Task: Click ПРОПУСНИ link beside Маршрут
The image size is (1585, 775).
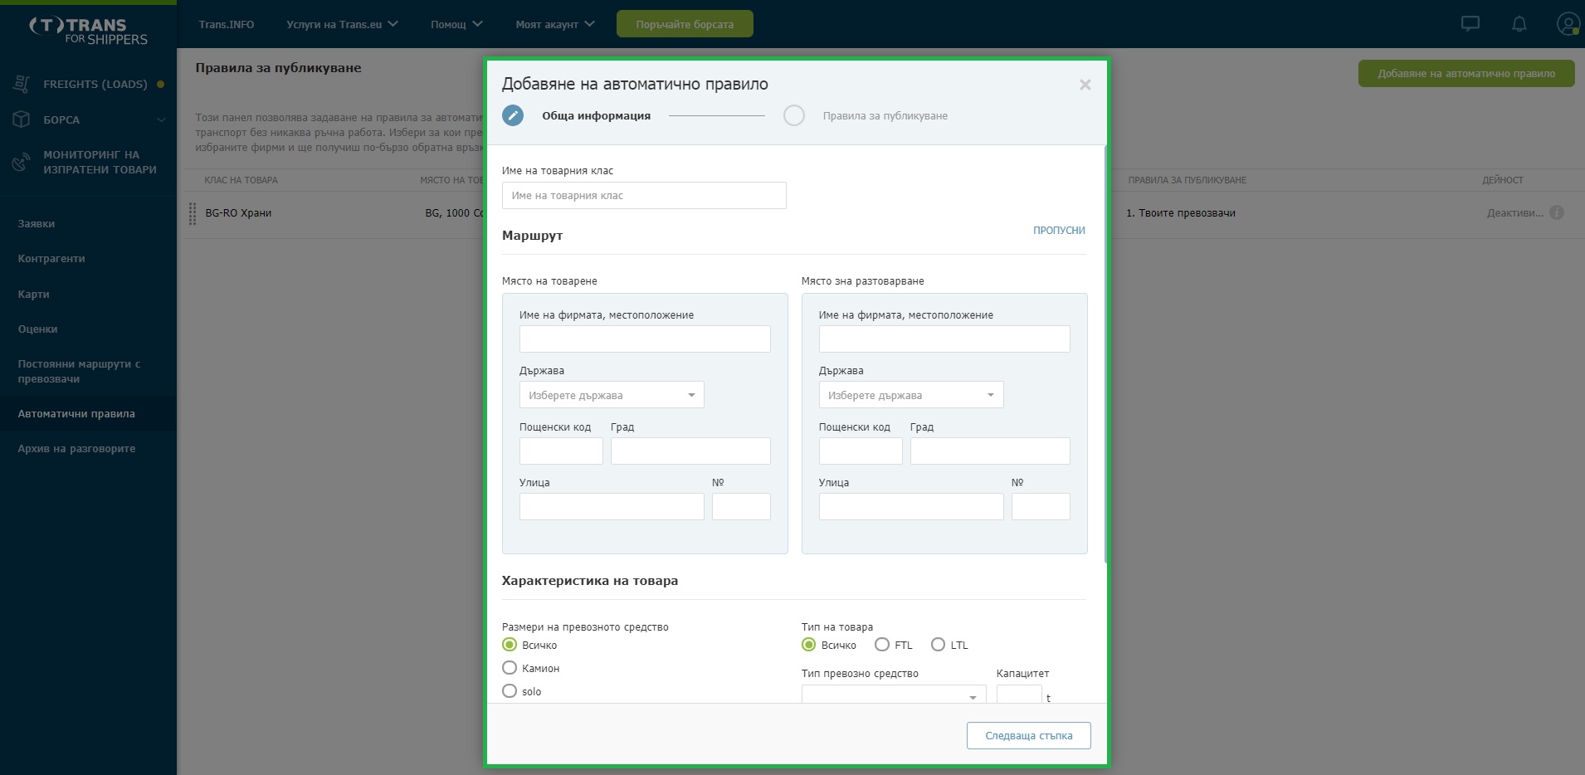Action: coord(1059,231)
